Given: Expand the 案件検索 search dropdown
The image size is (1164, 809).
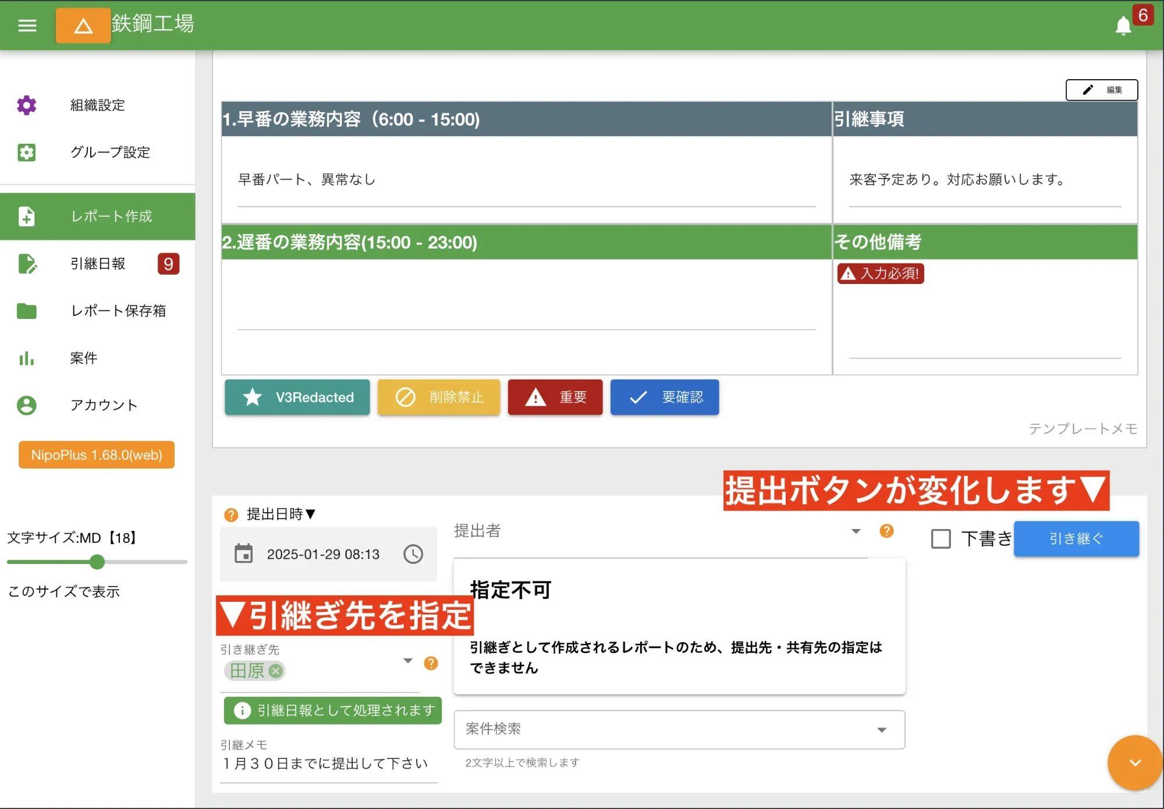Looking at the screenshot, I should (882, 729).
